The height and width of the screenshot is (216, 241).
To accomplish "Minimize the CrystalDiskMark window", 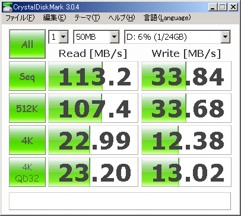I will coord(213,7).
